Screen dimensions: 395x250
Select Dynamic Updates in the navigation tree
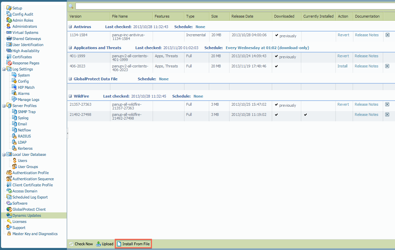coord(26,215)
